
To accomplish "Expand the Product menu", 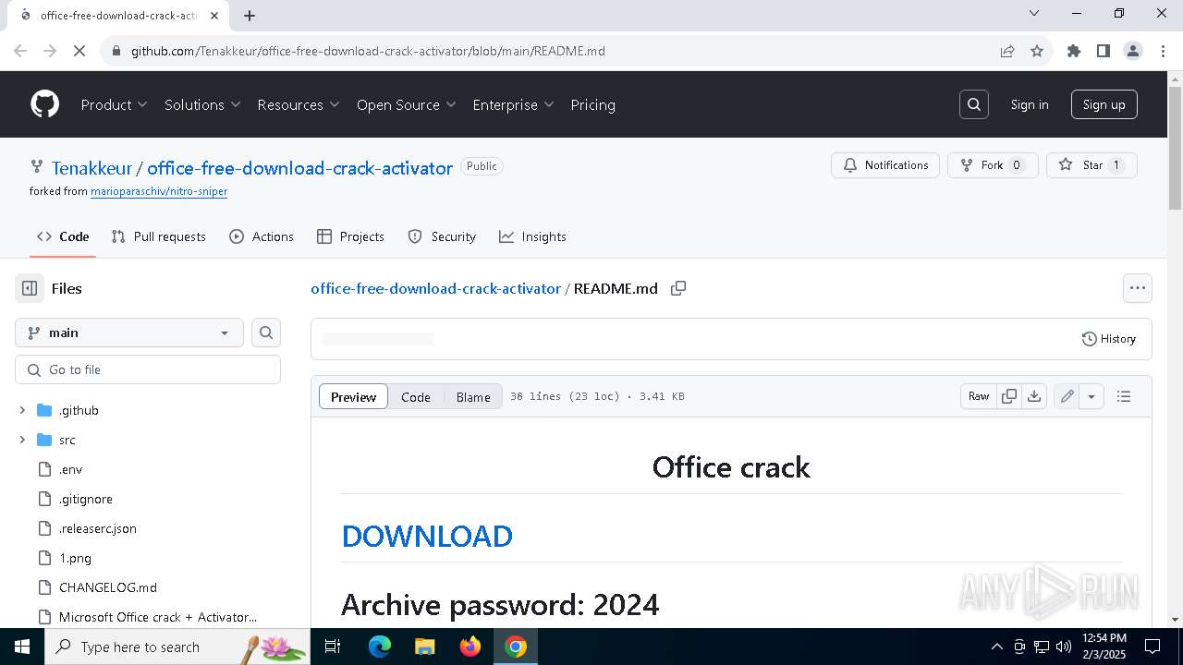I will click(x=114, y=104).
